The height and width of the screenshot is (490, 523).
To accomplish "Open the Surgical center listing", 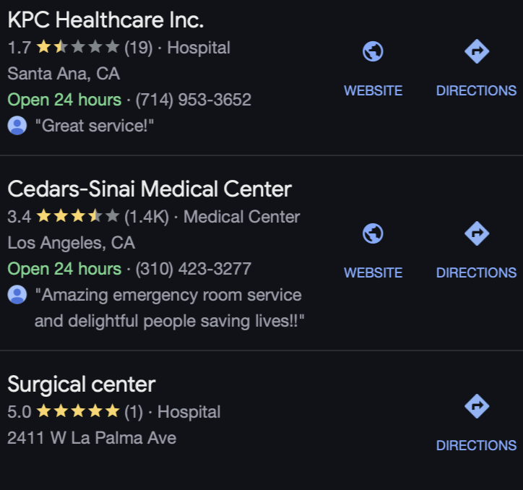I will coord(82,384).
